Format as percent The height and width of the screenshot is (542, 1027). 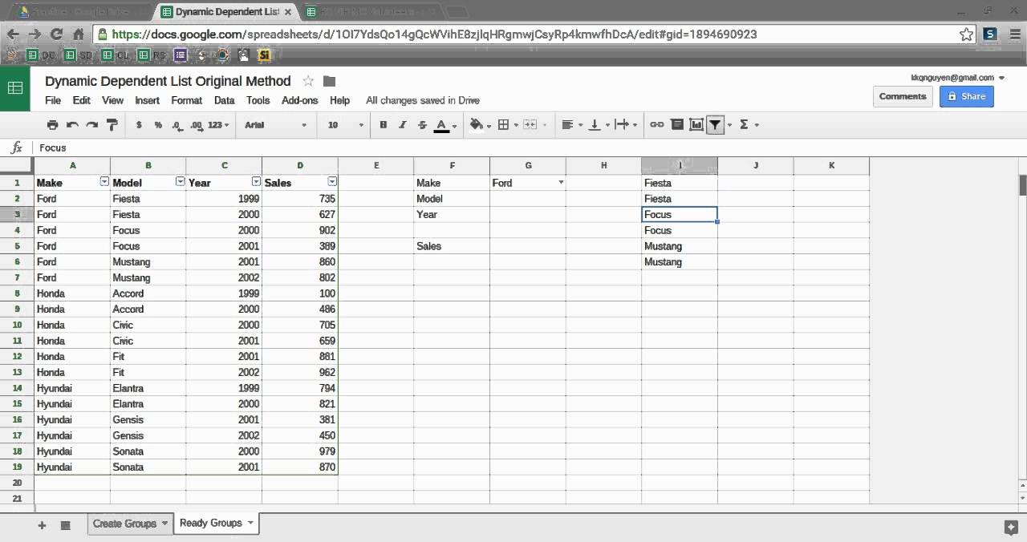[x=157, y=124]
